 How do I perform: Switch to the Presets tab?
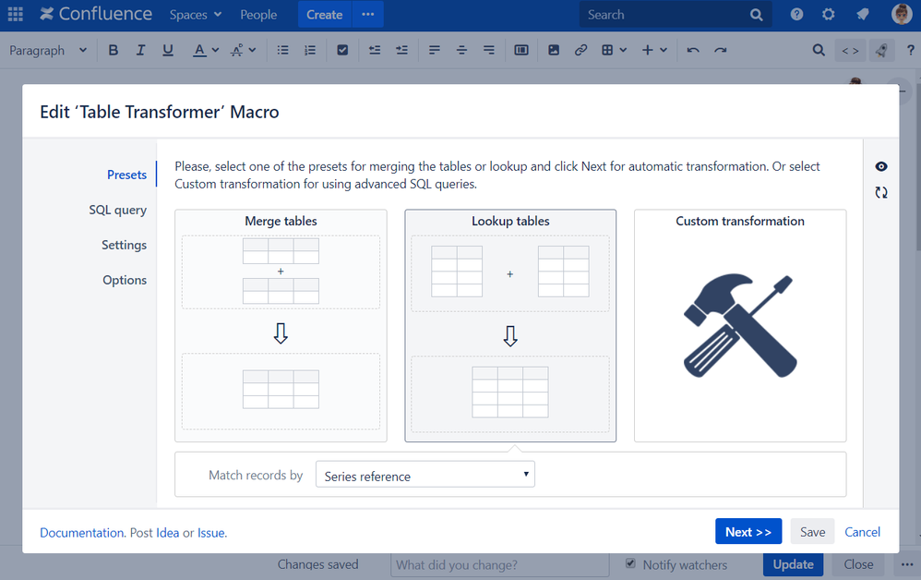(x=126, y=175)
